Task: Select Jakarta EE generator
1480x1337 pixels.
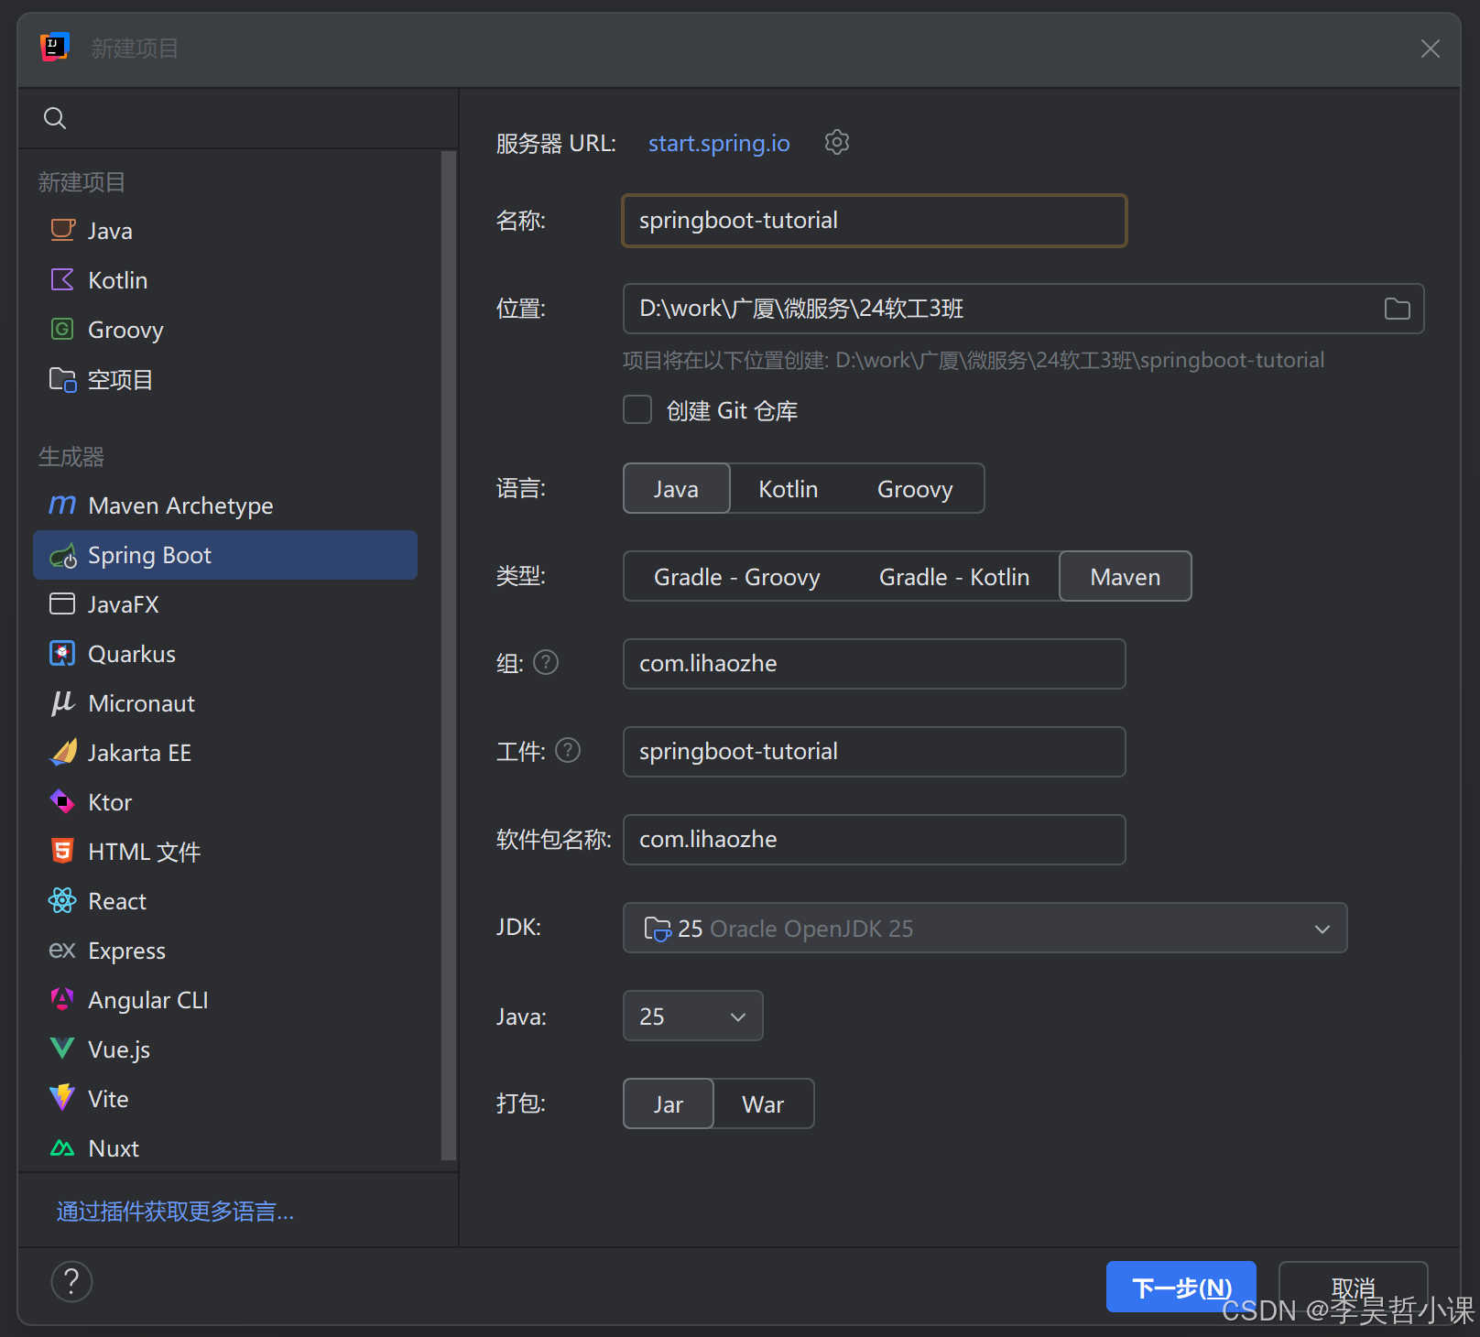Action: coord(225,752)
